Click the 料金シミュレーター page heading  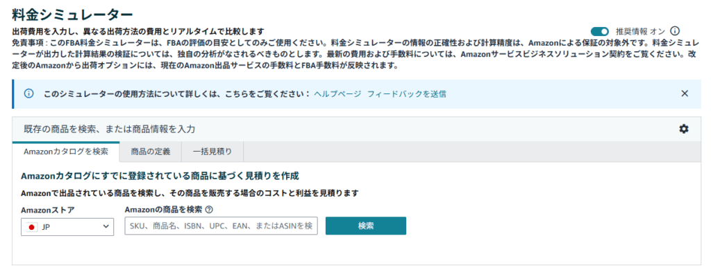(x=72, y=15)
